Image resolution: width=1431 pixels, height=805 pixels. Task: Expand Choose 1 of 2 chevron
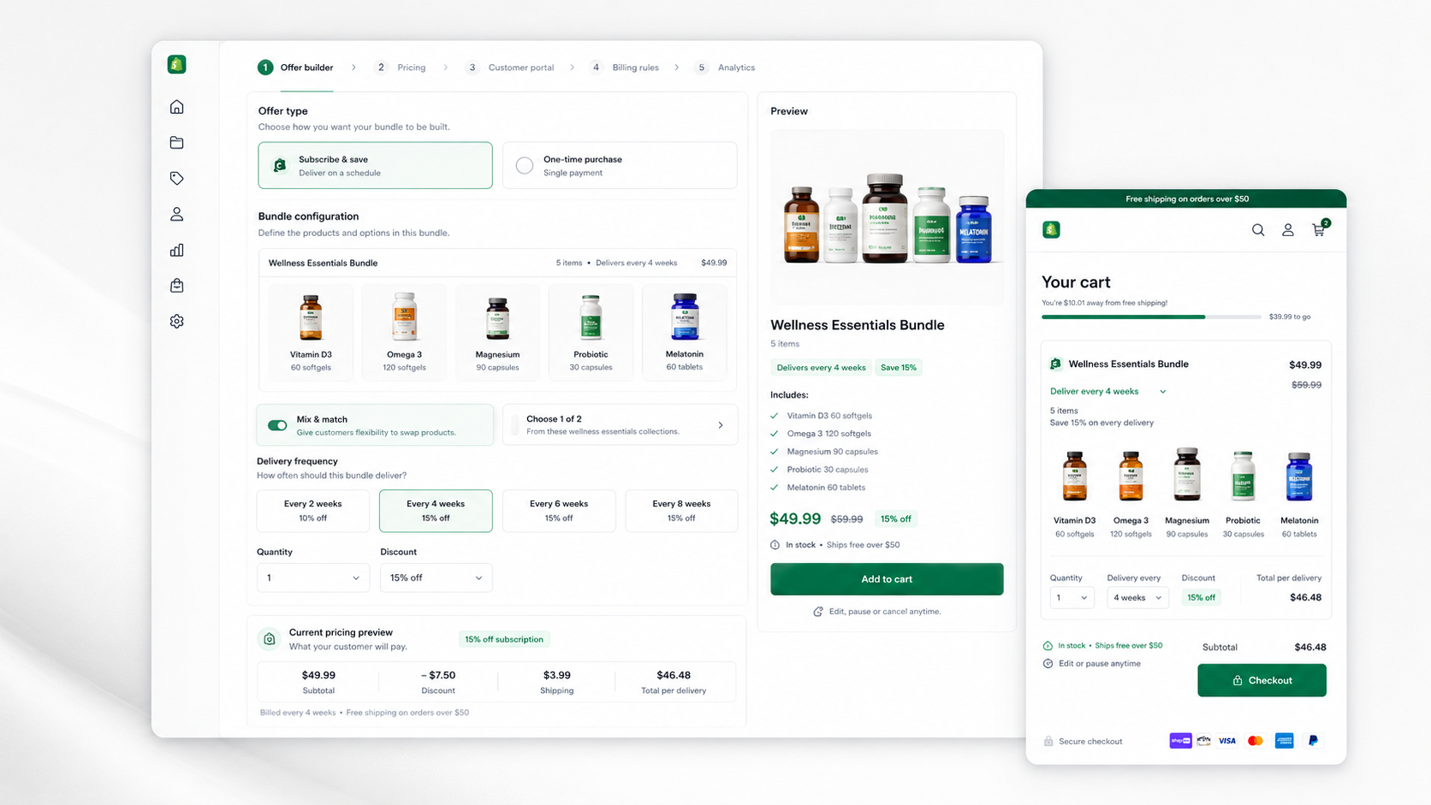721,425
